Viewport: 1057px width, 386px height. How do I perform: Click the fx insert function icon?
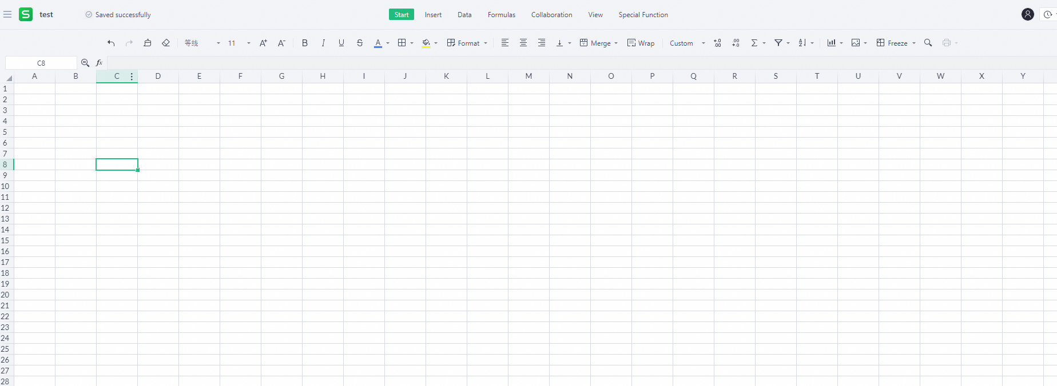tap(100, 63)
